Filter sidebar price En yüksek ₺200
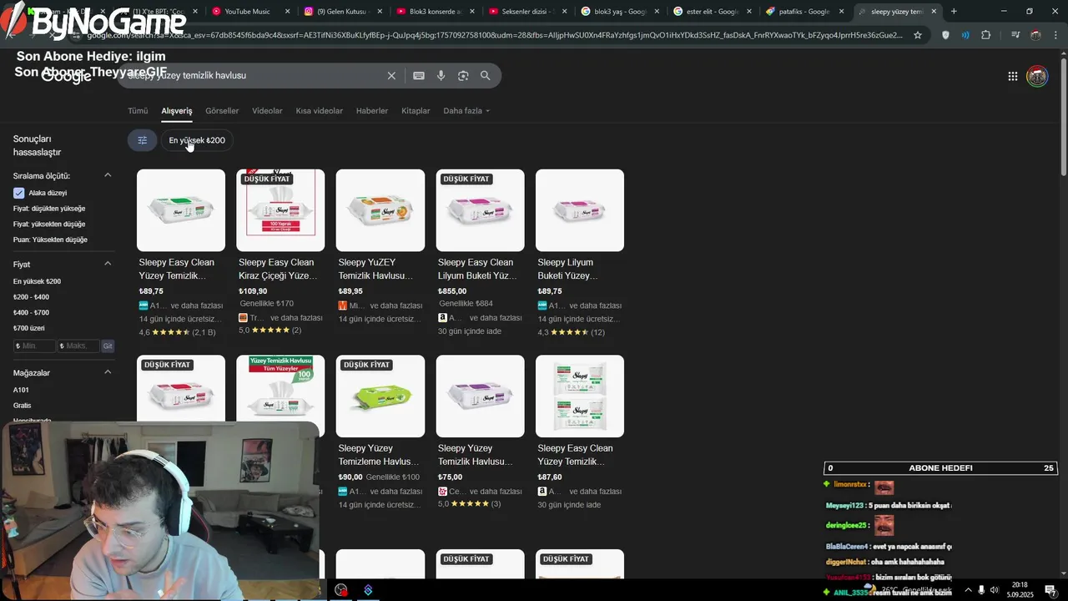The height and width of the screenshot is (601, 1068). tap(37, 281)
